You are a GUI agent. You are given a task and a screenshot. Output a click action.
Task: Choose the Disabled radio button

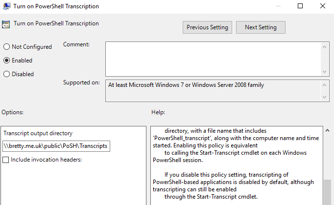pos(7,74)
